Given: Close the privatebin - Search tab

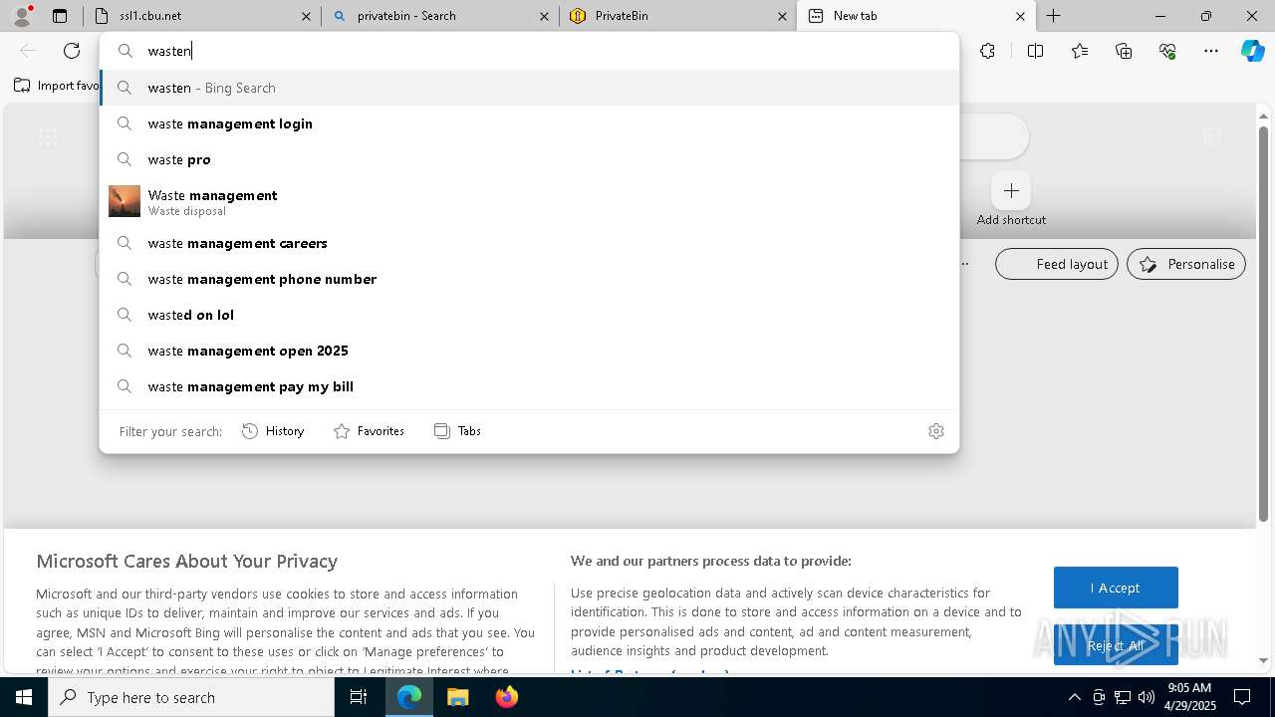Looking at the screenshot, I should [544, 16].
